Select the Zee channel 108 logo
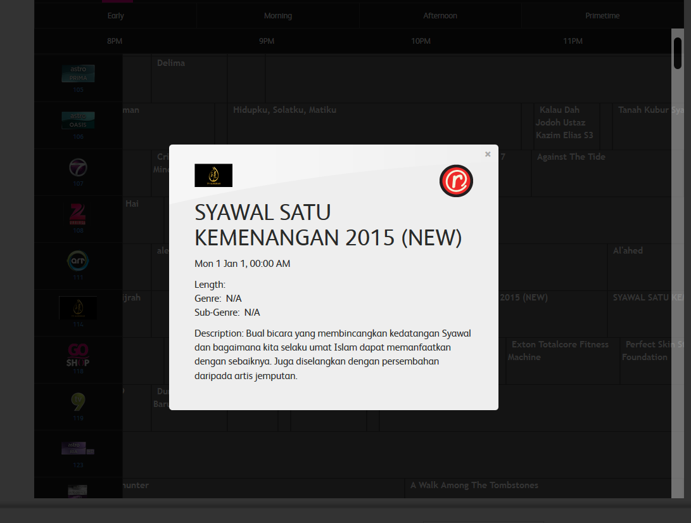This screenshot has width=691, height=523. click(x=77, y=216)
